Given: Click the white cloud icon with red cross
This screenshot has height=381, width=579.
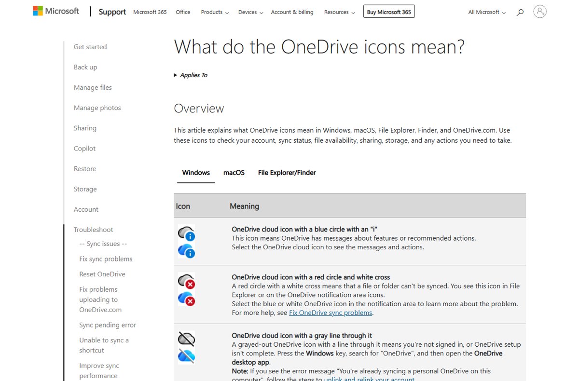Looking at the screenshot, I should (x=186, y=282).
